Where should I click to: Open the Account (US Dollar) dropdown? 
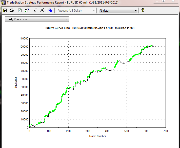coord(76,10)
